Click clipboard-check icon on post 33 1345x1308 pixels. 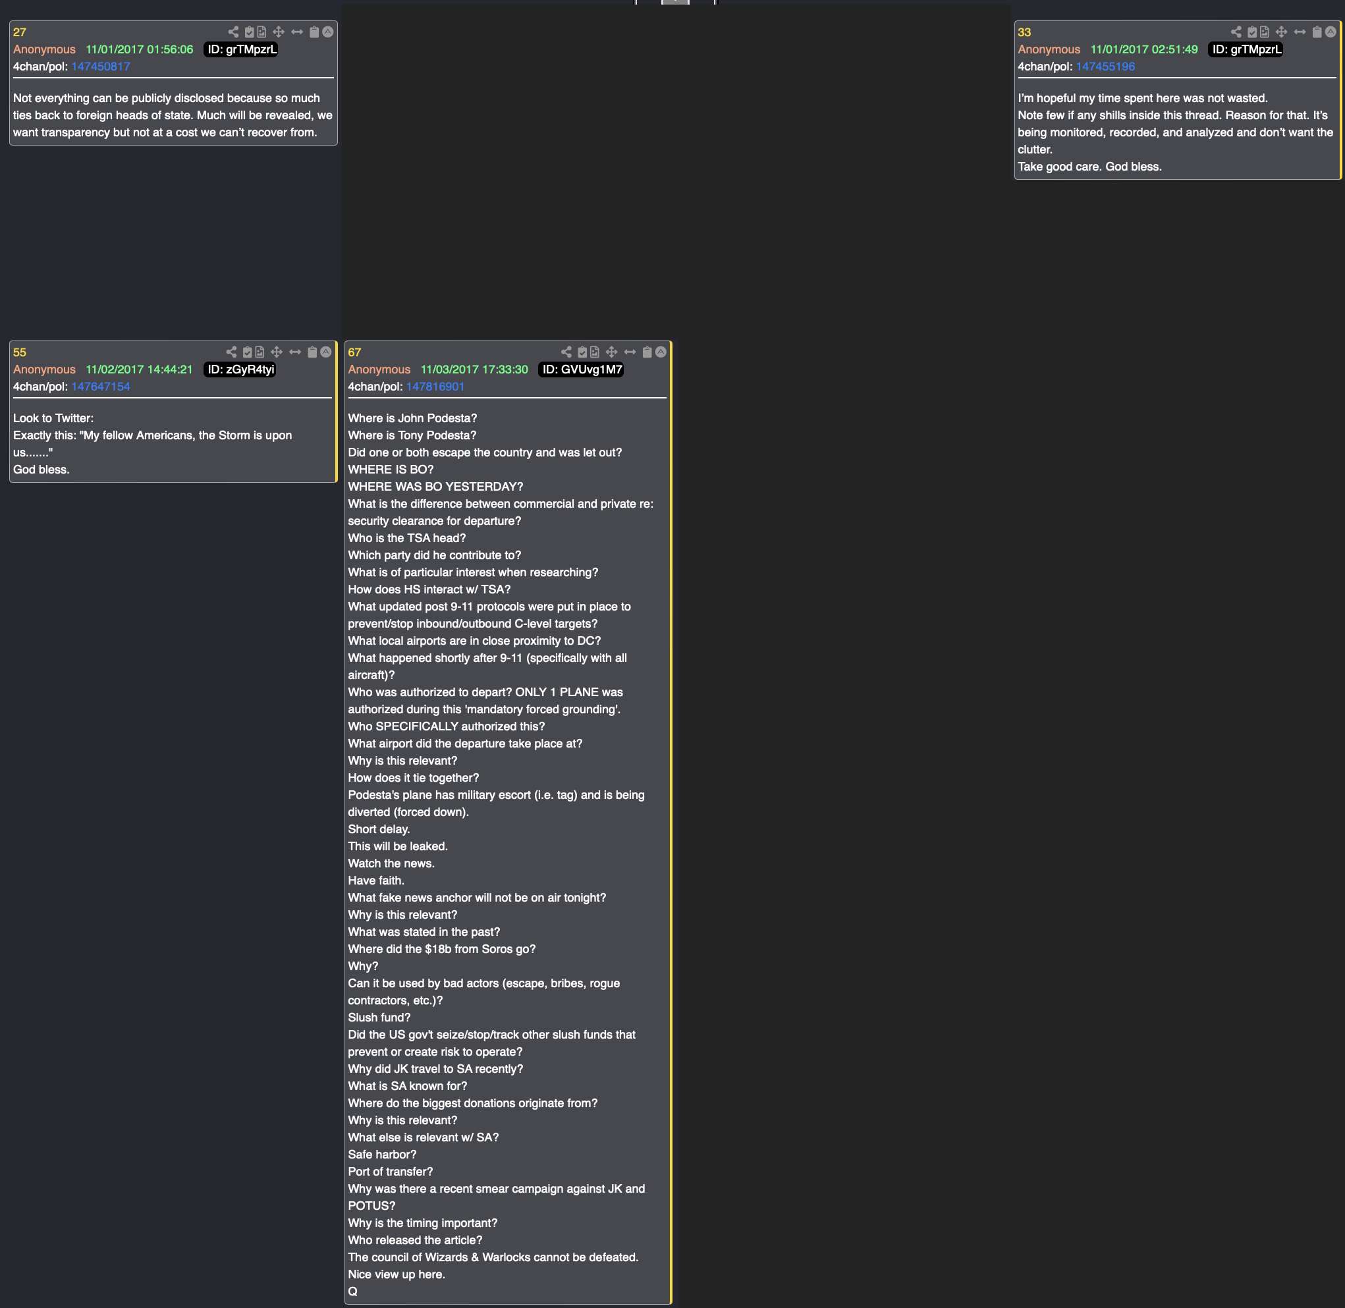tap(1252, 32)
